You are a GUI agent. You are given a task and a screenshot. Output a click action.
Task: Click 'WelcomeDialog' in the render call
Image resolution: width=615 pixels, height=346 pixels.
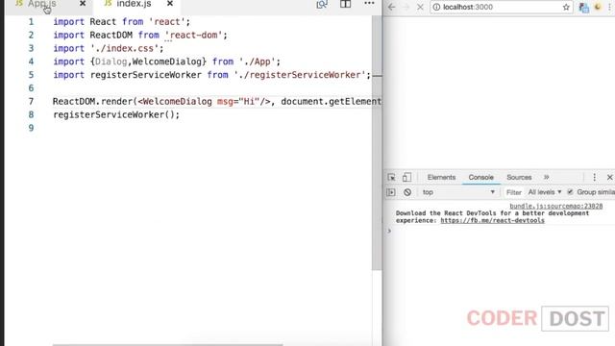(x=177, y=102)
